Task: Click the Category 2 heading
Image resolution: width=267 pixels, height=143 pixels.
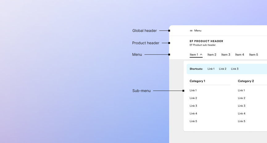Action: (246, 81)
